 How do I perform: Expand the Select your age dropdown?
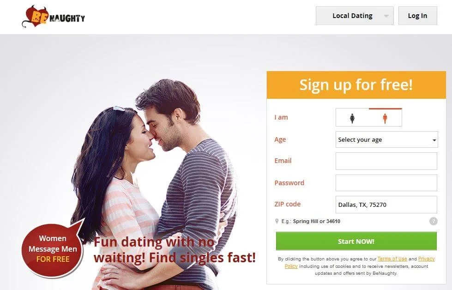[x=387, y=139]
